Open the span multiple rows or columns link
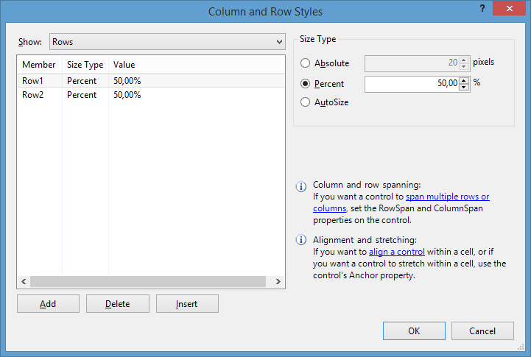The height and width of the screenshot is (357, 531). coord(401,202)
